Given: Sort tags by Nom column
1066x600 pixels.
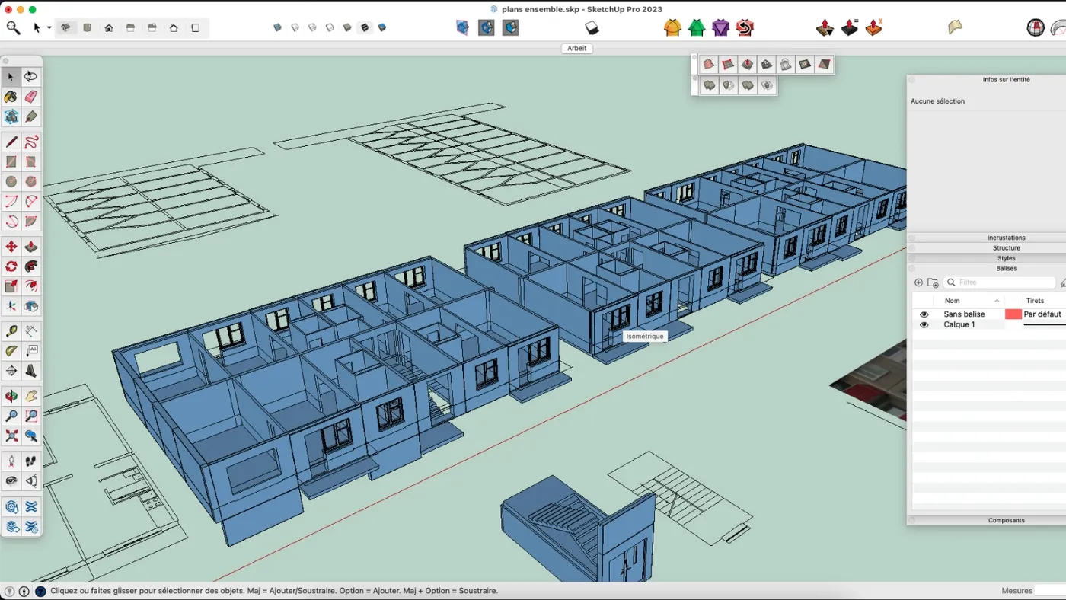Looking at the screenshot, I should [952, 301].
